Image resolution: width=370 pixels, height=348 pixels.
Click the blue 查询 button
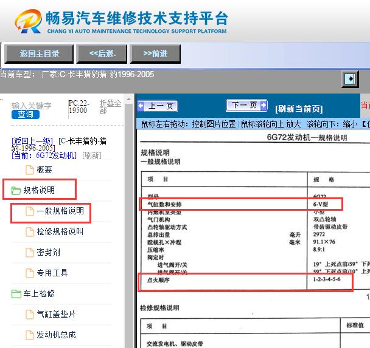click(x=26, y=114)
